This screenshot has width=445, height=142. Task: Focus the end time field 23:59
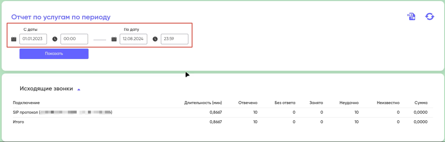(x=174, y=39)
